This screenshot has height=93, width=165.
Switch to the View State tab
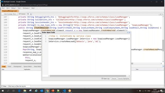[37, 67]
